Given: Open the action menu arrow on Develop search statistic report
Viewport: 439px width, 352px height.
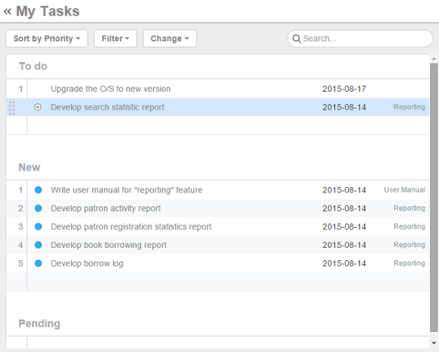Looking at the screenshot, I should [38, 107].
